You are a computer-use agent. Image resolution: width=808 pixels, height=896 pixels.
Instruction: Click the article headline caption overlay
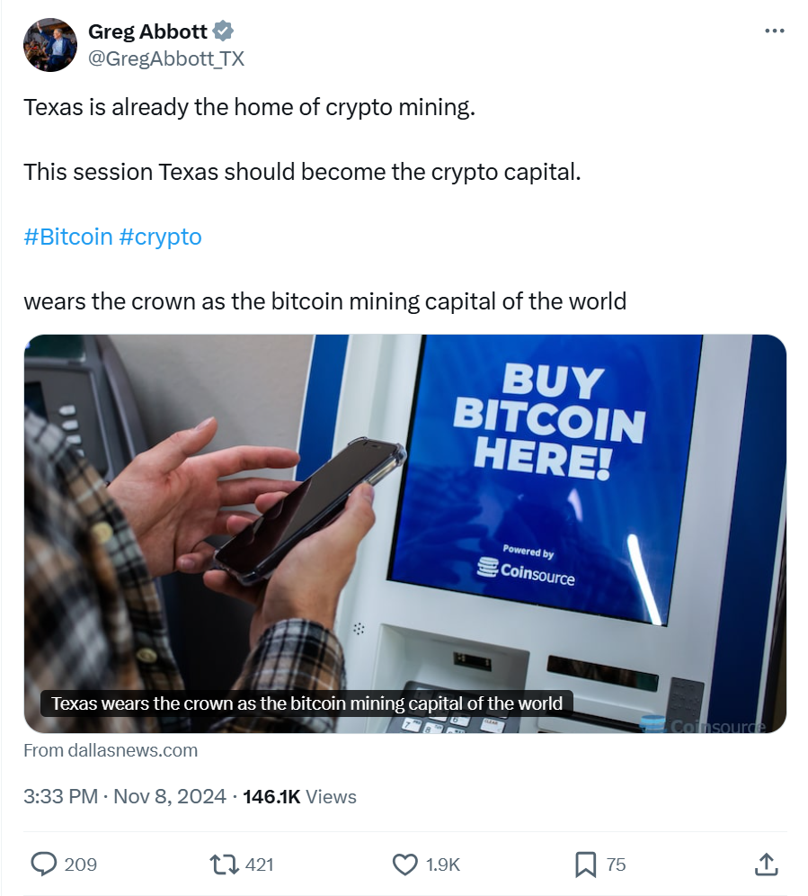pos(306,703)
